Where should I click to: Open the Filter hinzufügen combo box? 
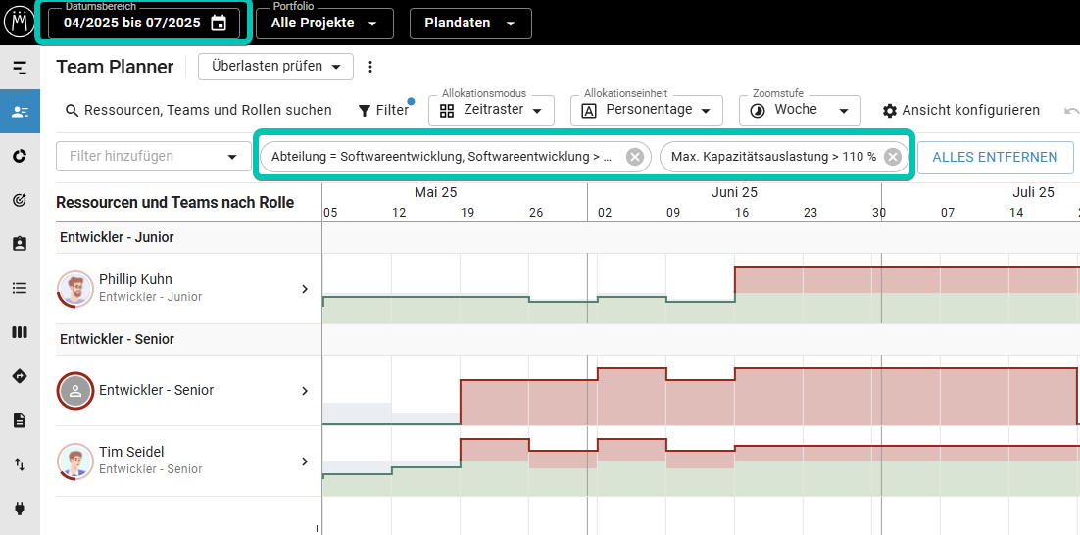[154, 157]
